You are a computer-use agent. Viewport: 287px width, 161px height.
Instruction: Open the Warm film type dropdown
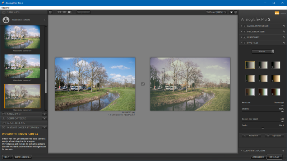coord(263,52)
